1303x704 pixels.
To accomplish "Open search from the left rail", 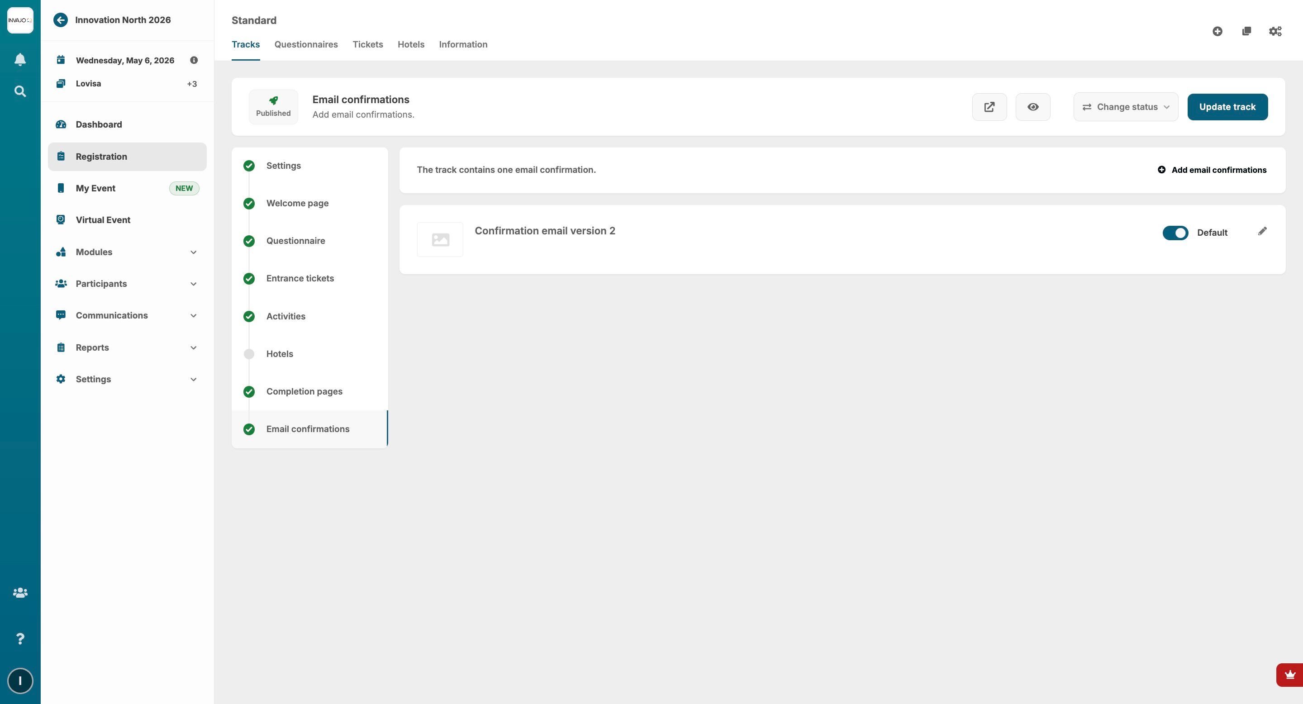I will [20, 91].
